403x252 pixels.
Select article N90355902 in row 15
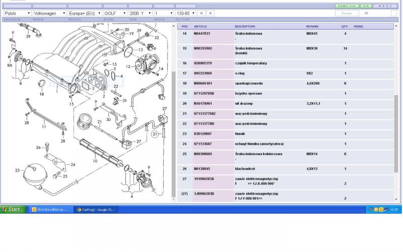click(x=203, y=48)
